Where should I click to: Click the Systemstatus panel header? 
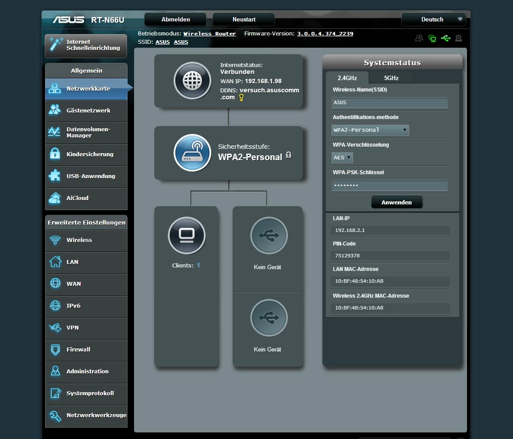(392, 63)
